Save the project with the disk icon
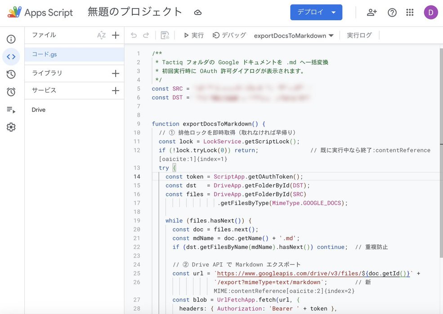Screen dimensions: 443x314 [x=165, y=35]
